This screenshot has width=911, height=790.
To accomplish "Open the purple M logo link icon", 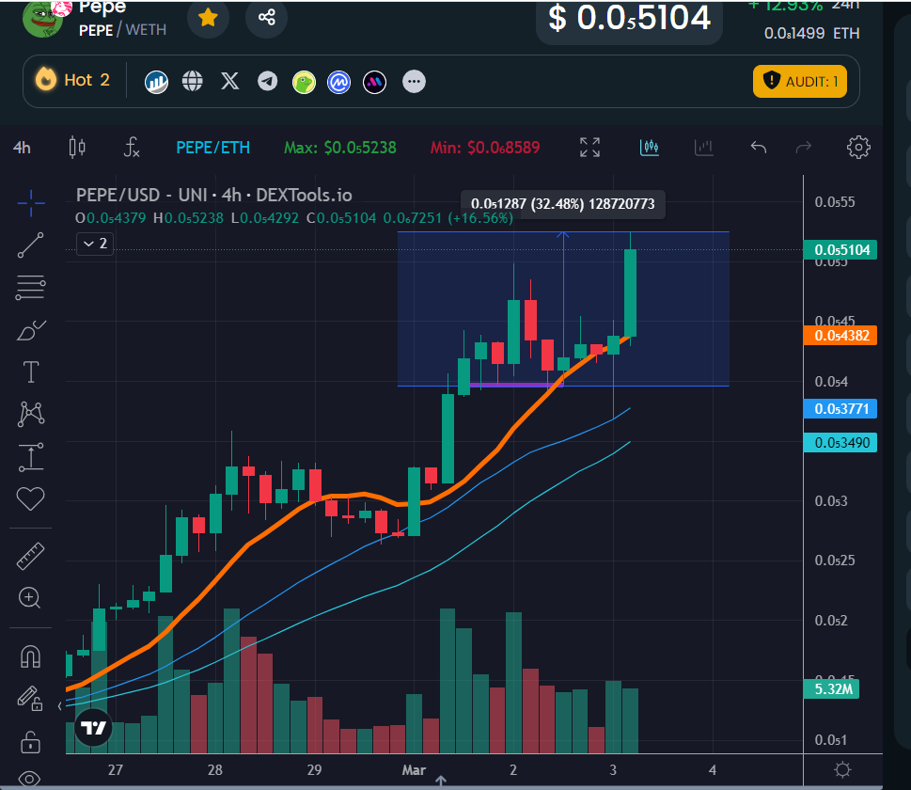I will (x=375, y=82).
